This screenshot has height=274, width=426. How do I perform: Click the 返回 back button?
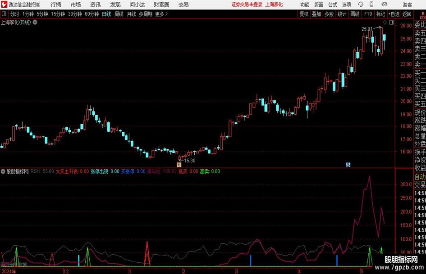click(x=407, y=14)
